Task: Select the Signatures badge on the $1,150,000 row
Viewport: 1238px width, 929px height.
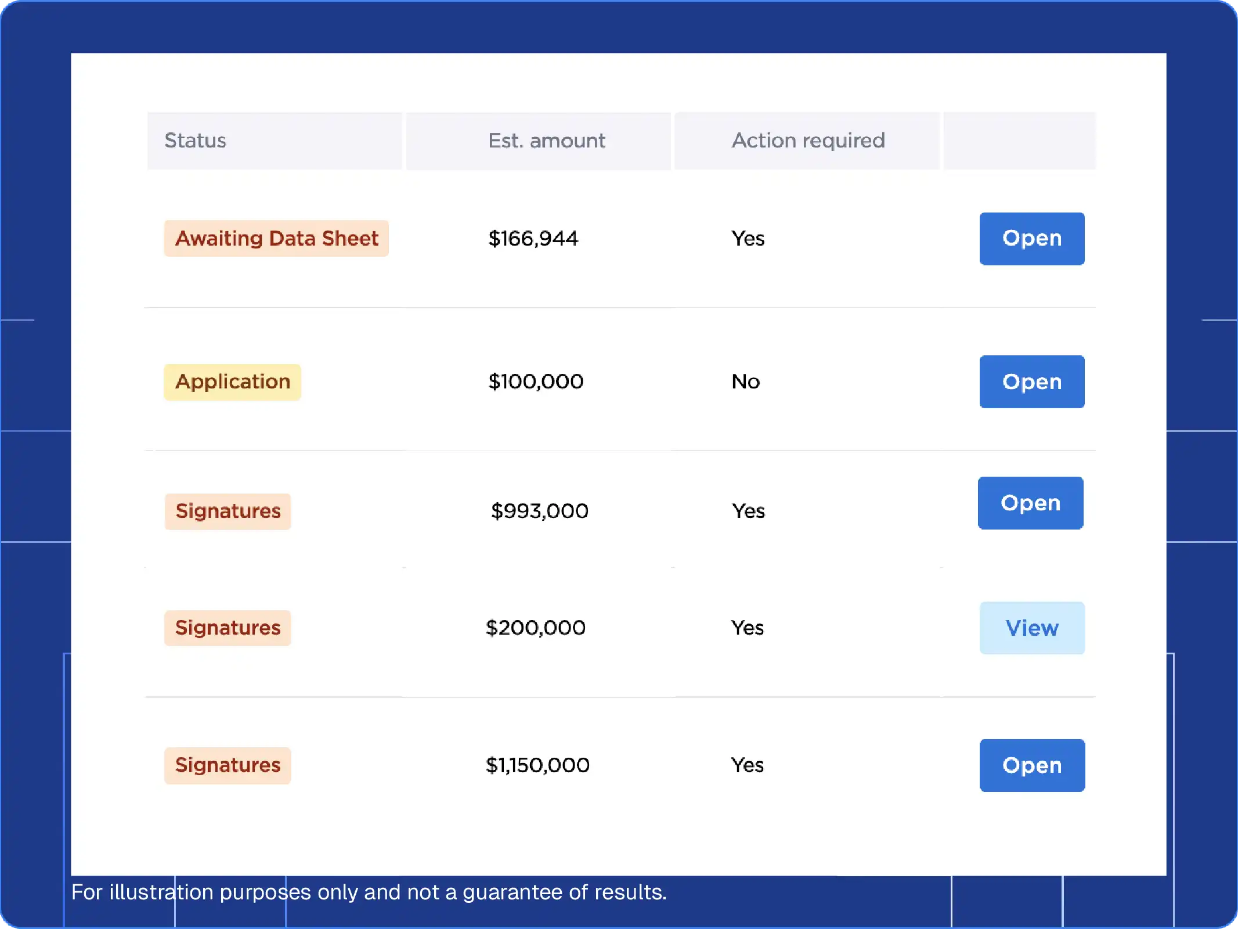Action: coord(228,765)
